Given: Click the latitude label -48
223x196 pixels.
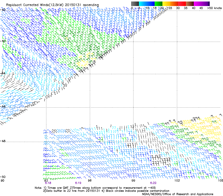Looking at the screenshot, I should click(x=3, y=141).
